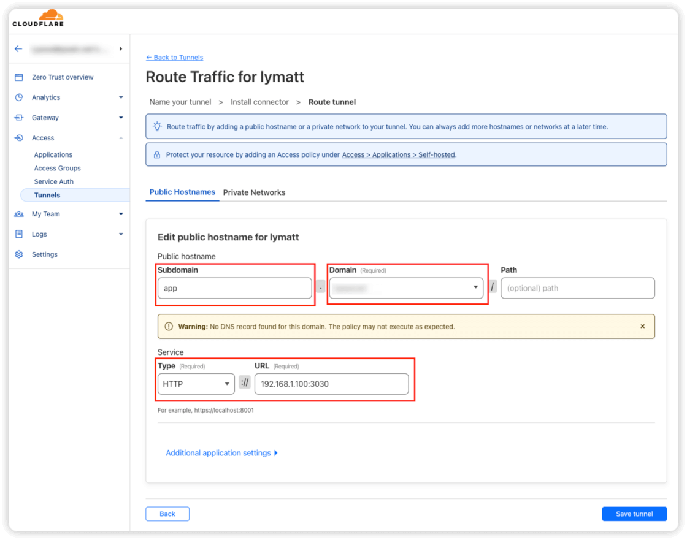
Task: Collapse the Access sidebar section
Action: 121,138
